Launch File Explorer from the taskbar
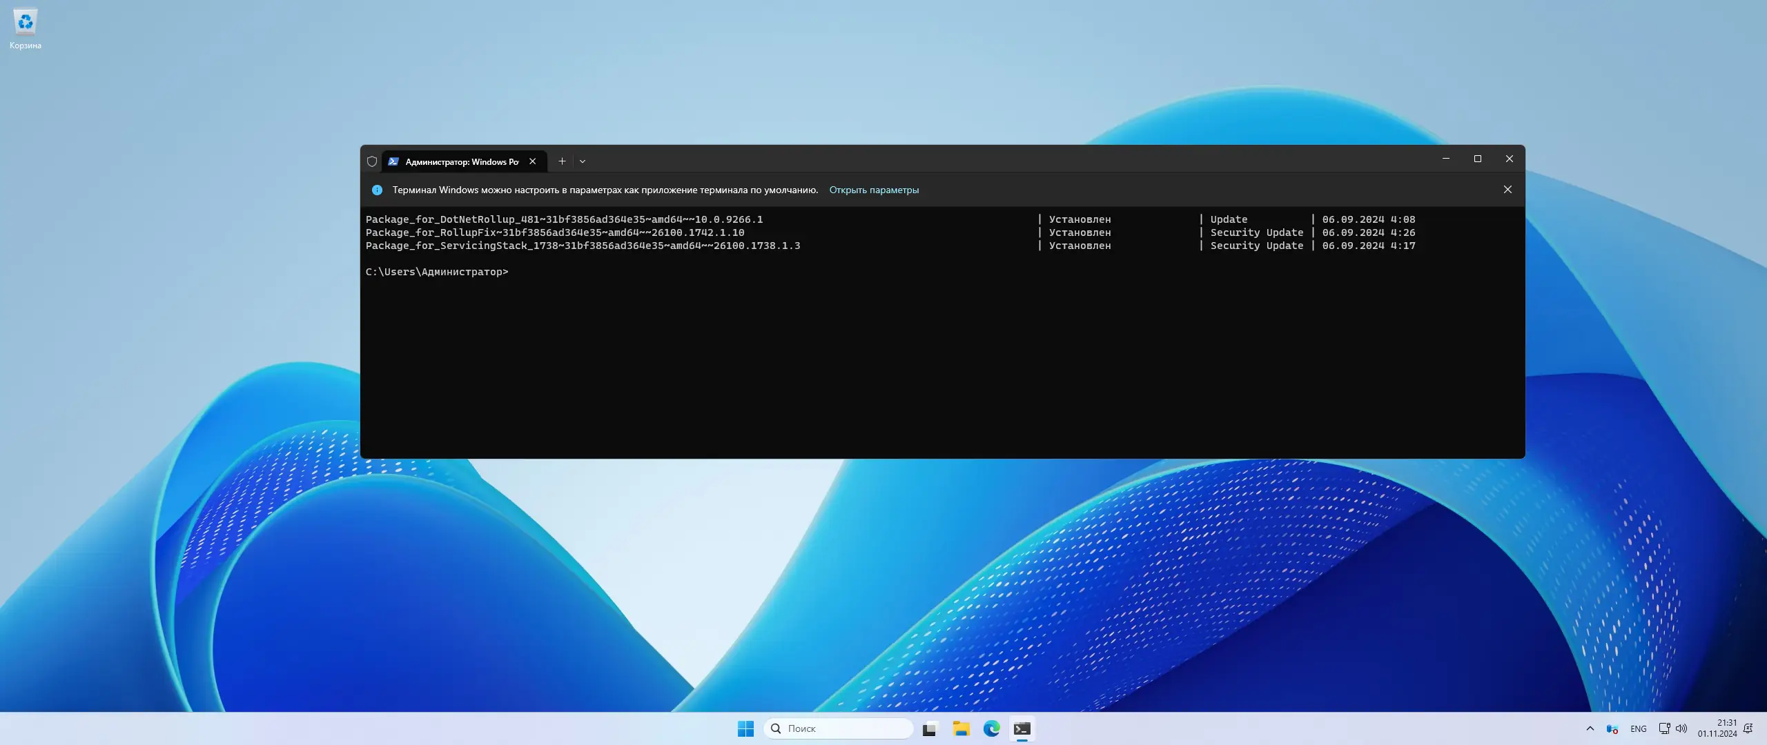Screen dimensions: 1767x745 pos(961,728)
